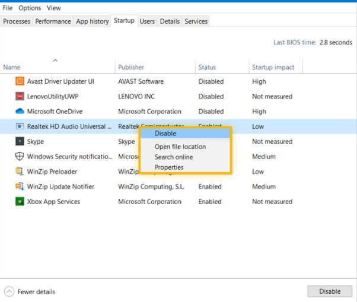Choose Disable in the context menu

[186, 133]
